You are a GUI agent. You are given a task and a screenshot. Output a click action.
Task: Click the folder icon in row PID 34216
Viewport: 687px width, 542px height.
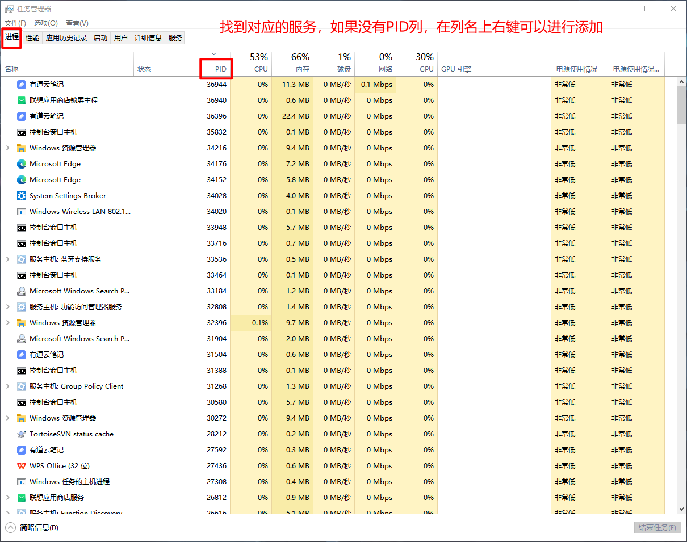[22, 148]
